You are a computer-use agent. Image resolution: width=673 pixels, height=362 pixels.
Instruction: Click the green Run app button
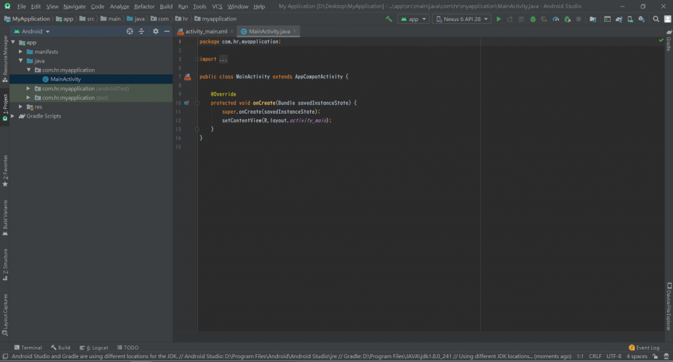tap(499, 19)
